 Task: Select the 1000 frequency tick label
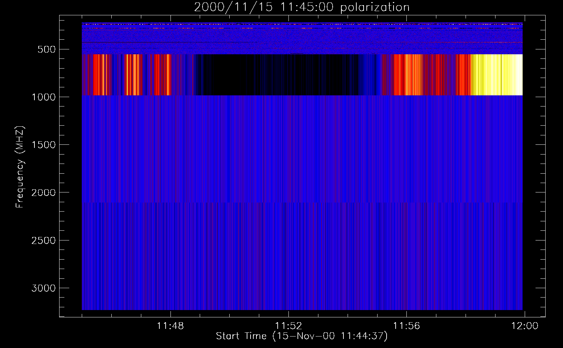click(43, 97)
